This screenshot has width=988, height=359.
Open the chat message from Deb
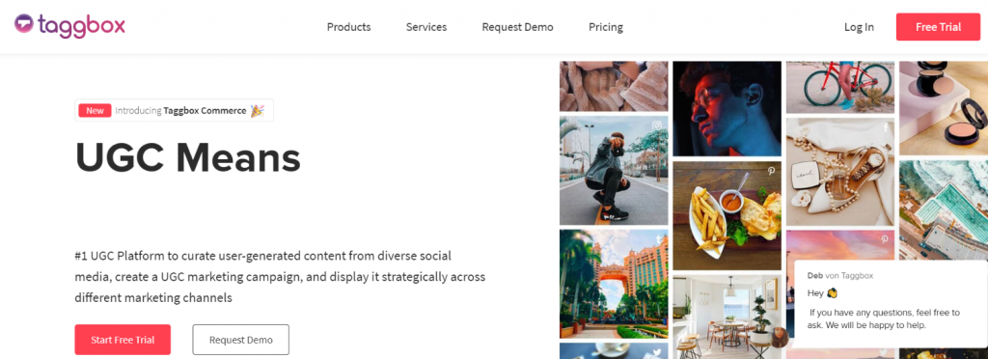pos(891,304)
